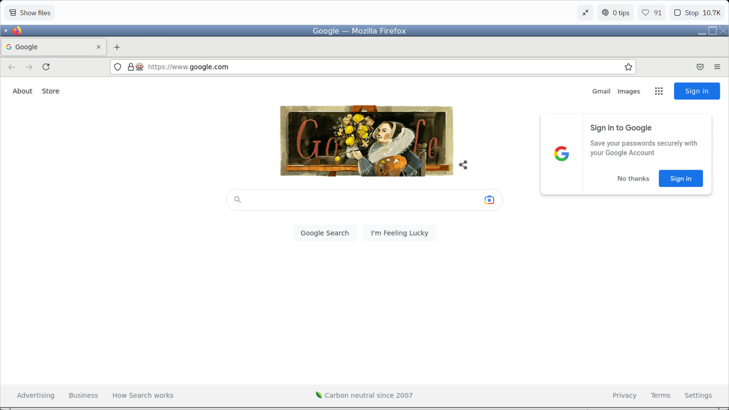
Task: Click the padlock site information icon
Action: tap(131, 67)
